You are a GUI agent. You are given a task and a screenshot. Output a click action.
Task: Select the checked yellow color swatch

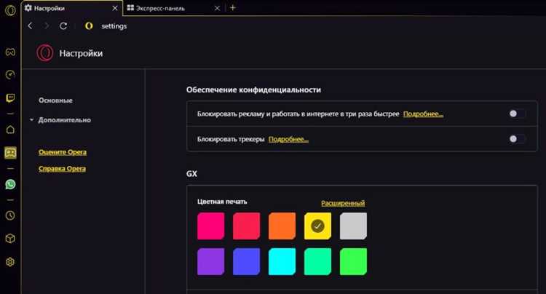click(x=317, y=226)
